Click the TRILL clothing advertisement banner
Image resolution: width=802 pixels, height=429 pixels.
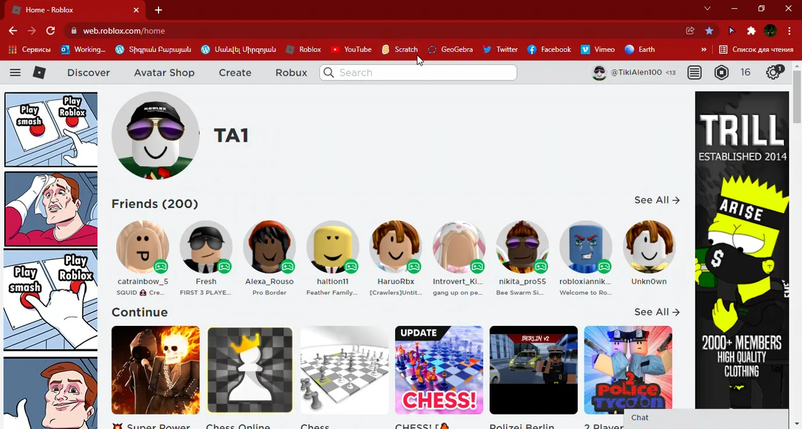pos(741,251)
